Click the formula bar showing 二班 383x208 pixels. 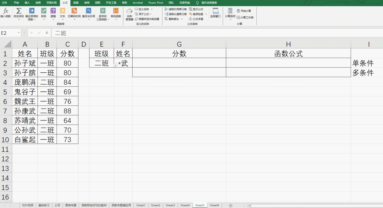[x=217, y=33]
